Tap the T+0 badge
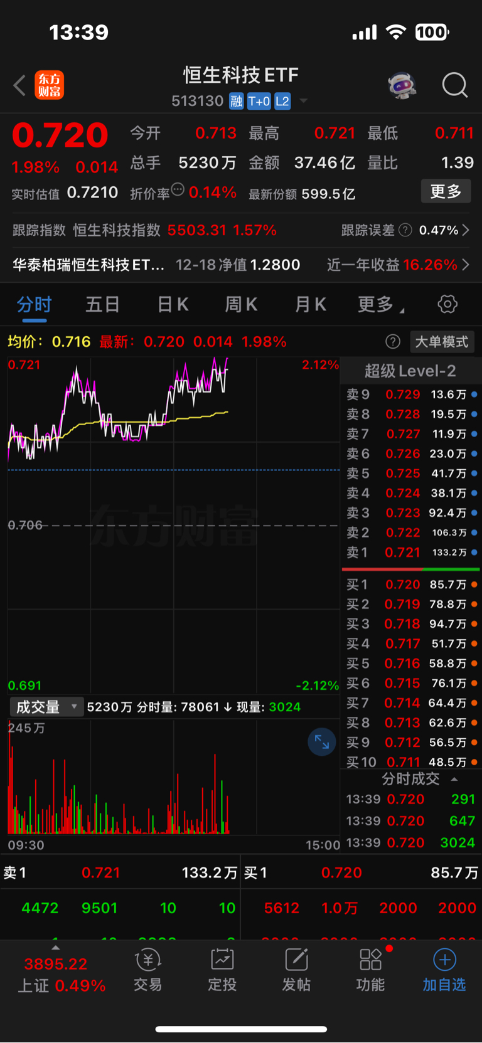 click(259, 101)
